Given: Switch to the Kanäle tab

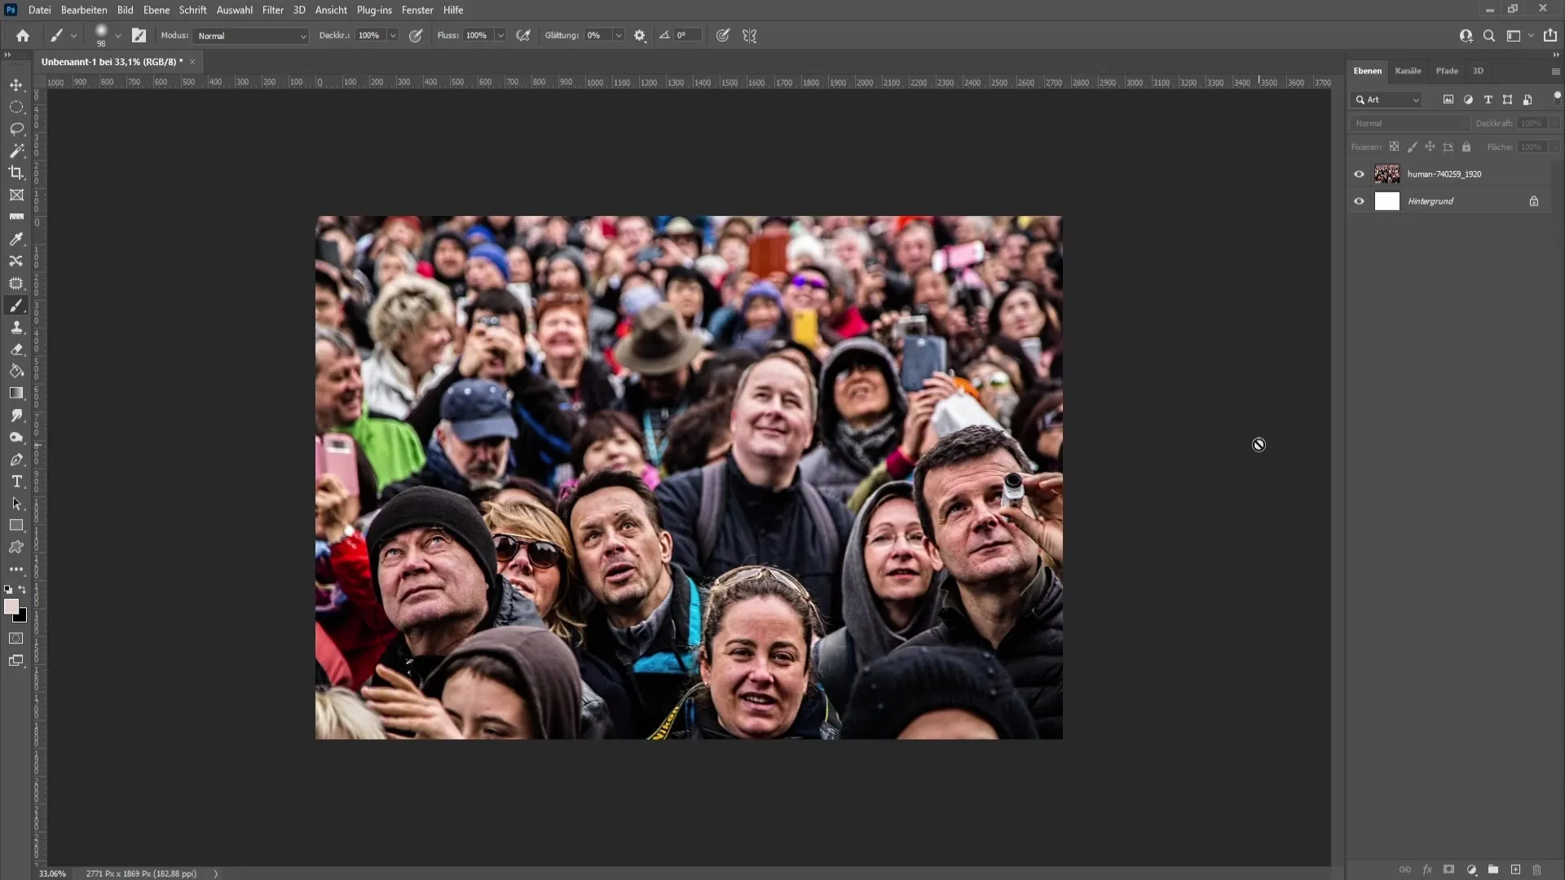Looking at the screenshot, I should [x=1408, y=71].
